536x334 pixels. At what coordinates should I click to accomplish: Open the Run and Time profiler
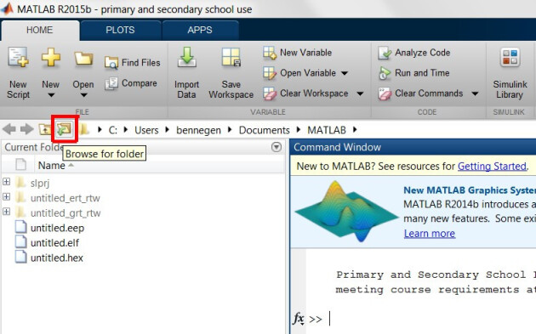coord(414,73)
